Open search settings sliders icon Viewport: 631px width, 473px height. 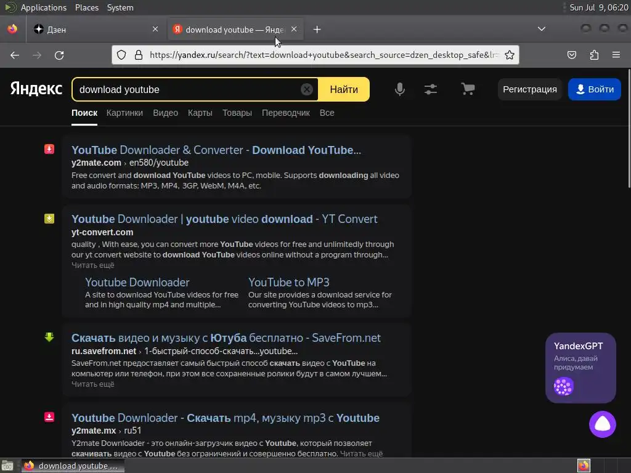pyautogui.click(x=431, y=89)
